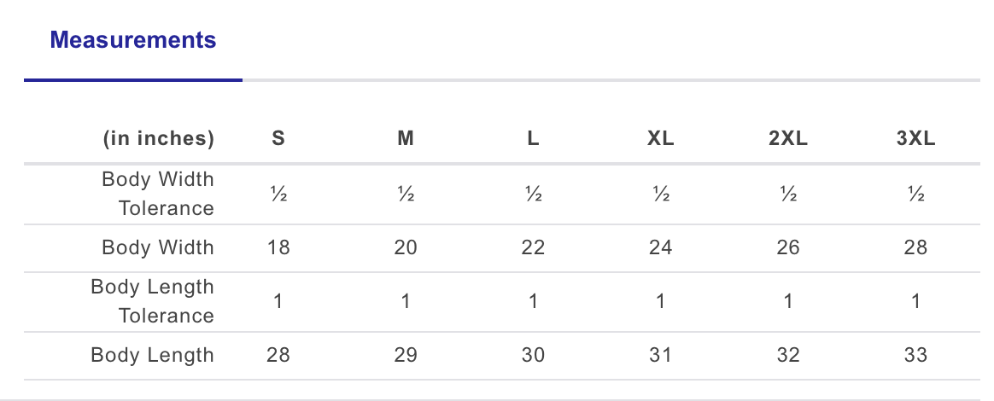The width and height of the screenshot is (994, 401).
Task: Select Body Length value 32 for 2XL
Action: coord(788,355)
